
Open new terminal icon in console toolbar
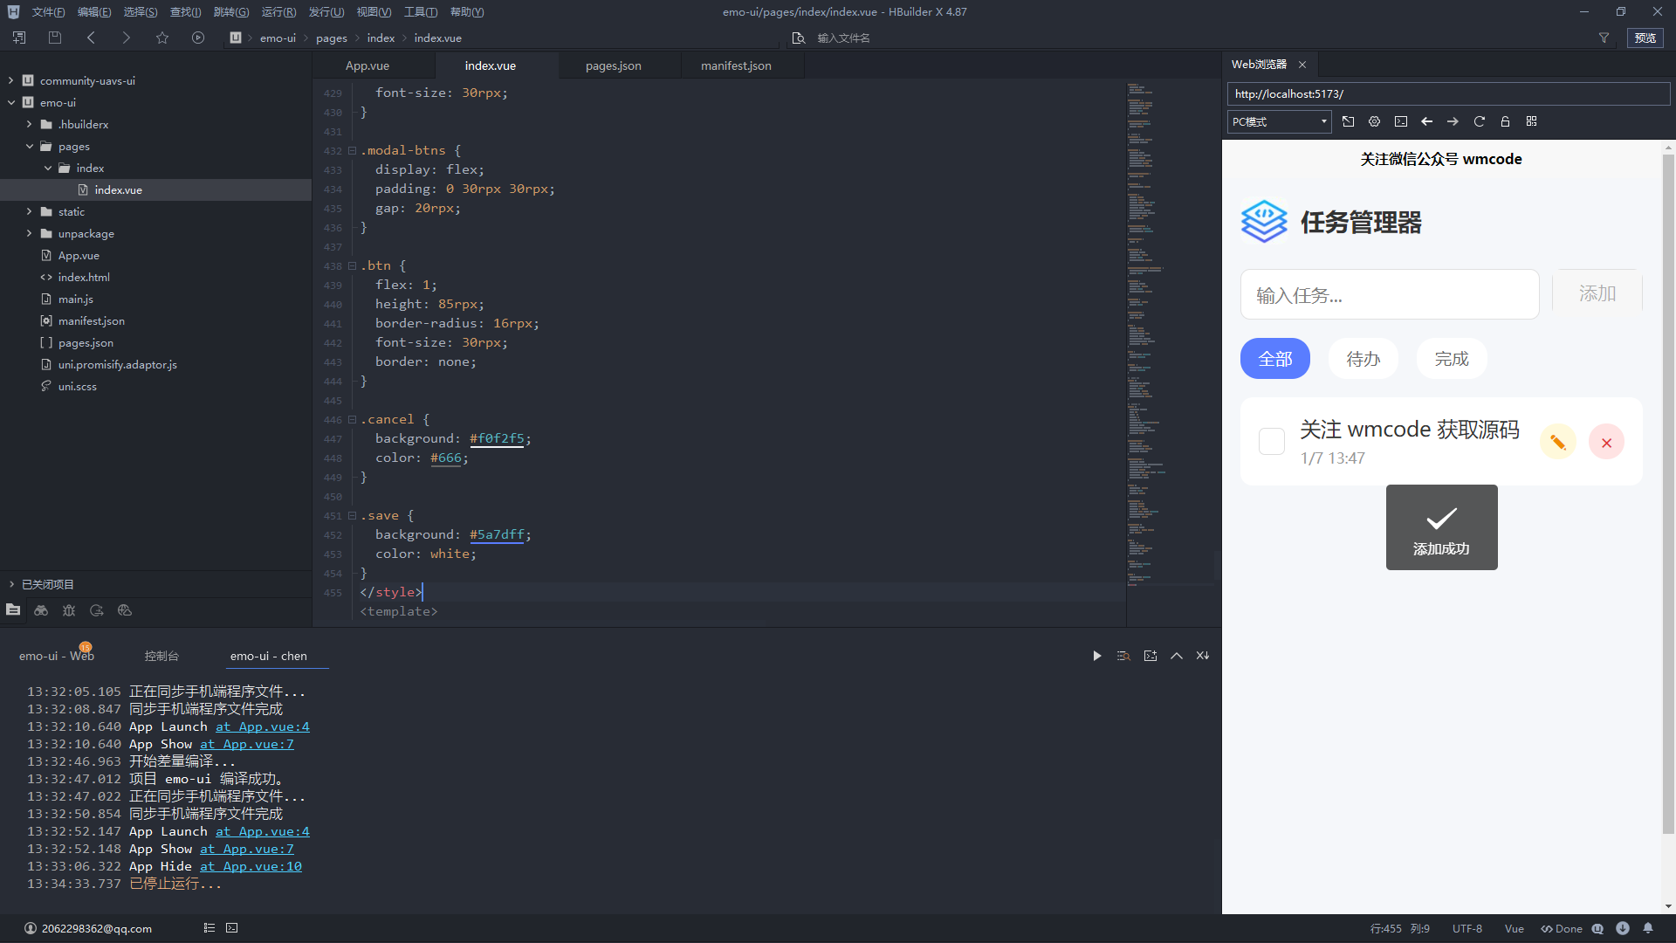pyautogui.click(x=1151, y=656)
